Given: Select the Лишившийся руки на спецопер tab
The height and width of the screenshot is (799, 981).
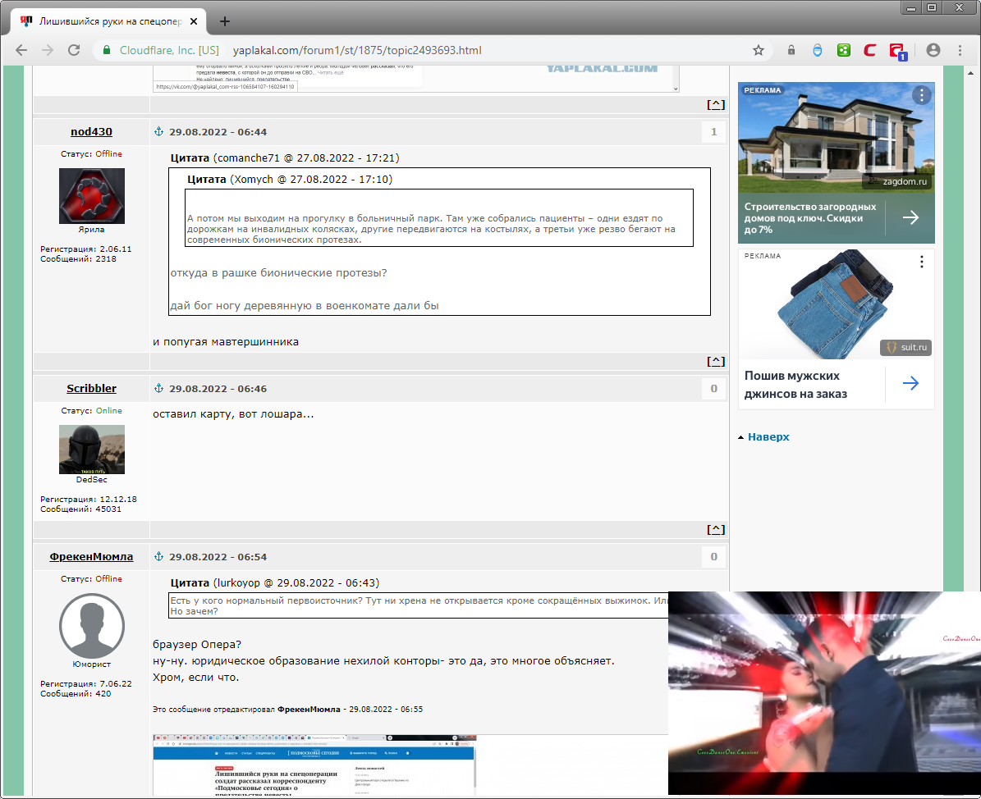Looking at the screenshot, I should (109, 21).
